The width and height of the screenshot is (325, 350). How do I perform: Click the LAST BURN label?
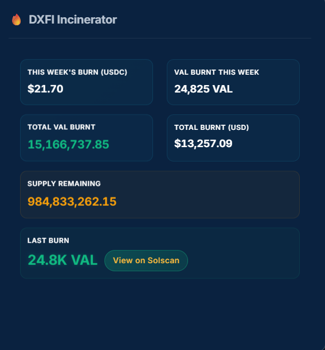pos(48,240)
